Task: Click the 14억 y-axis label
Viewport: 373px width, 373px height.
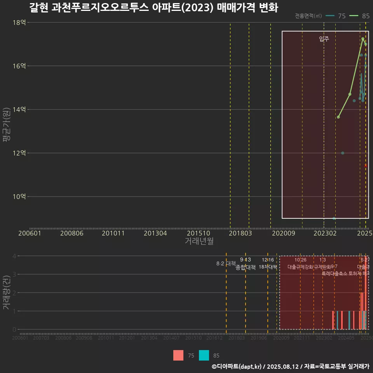Action: click(19, 110)
